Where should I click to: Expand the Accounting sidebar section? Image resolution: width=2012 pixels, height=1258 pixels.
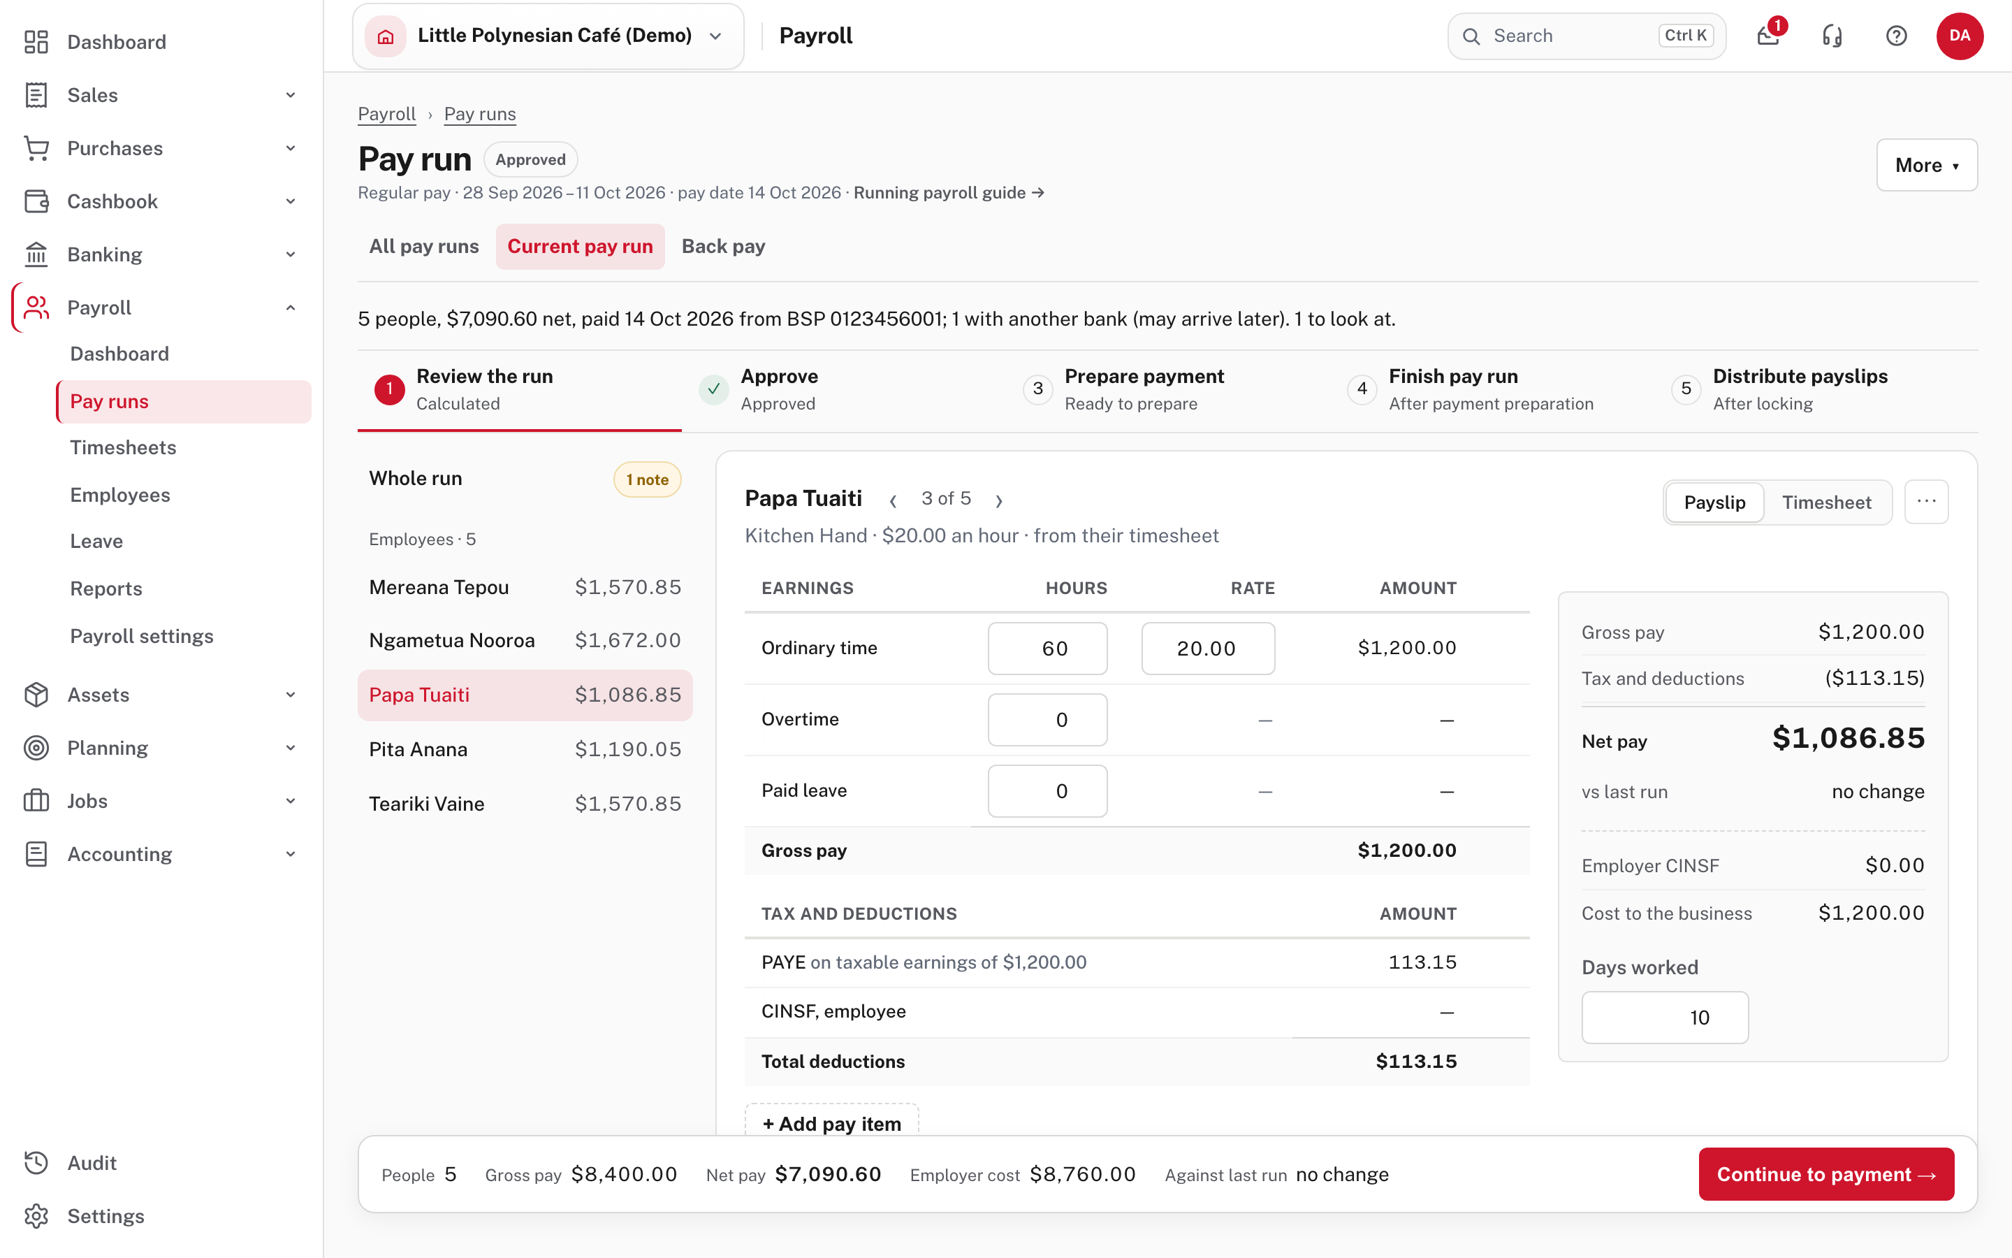[x=290, y=855]
